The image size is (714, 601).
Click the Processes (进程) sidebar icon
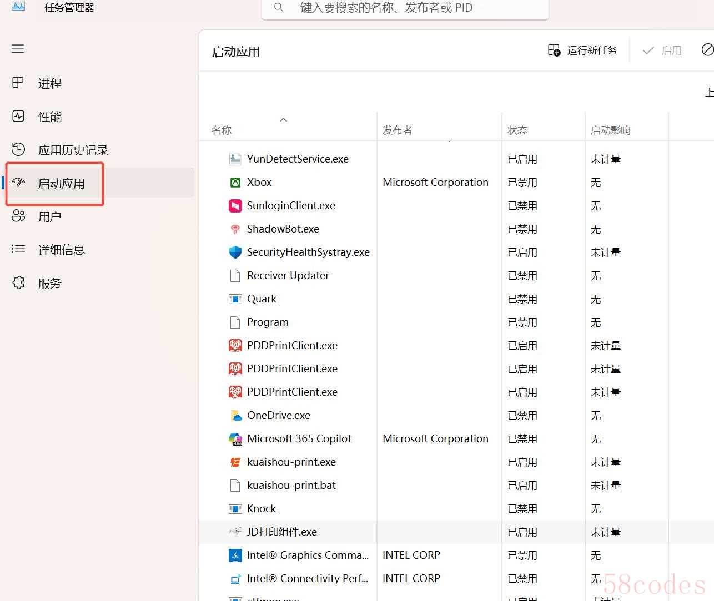tap(18, 83)
